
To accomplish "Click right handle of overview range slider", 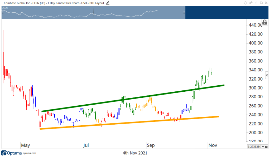I will pyautogui.click(x=184, y=12).
